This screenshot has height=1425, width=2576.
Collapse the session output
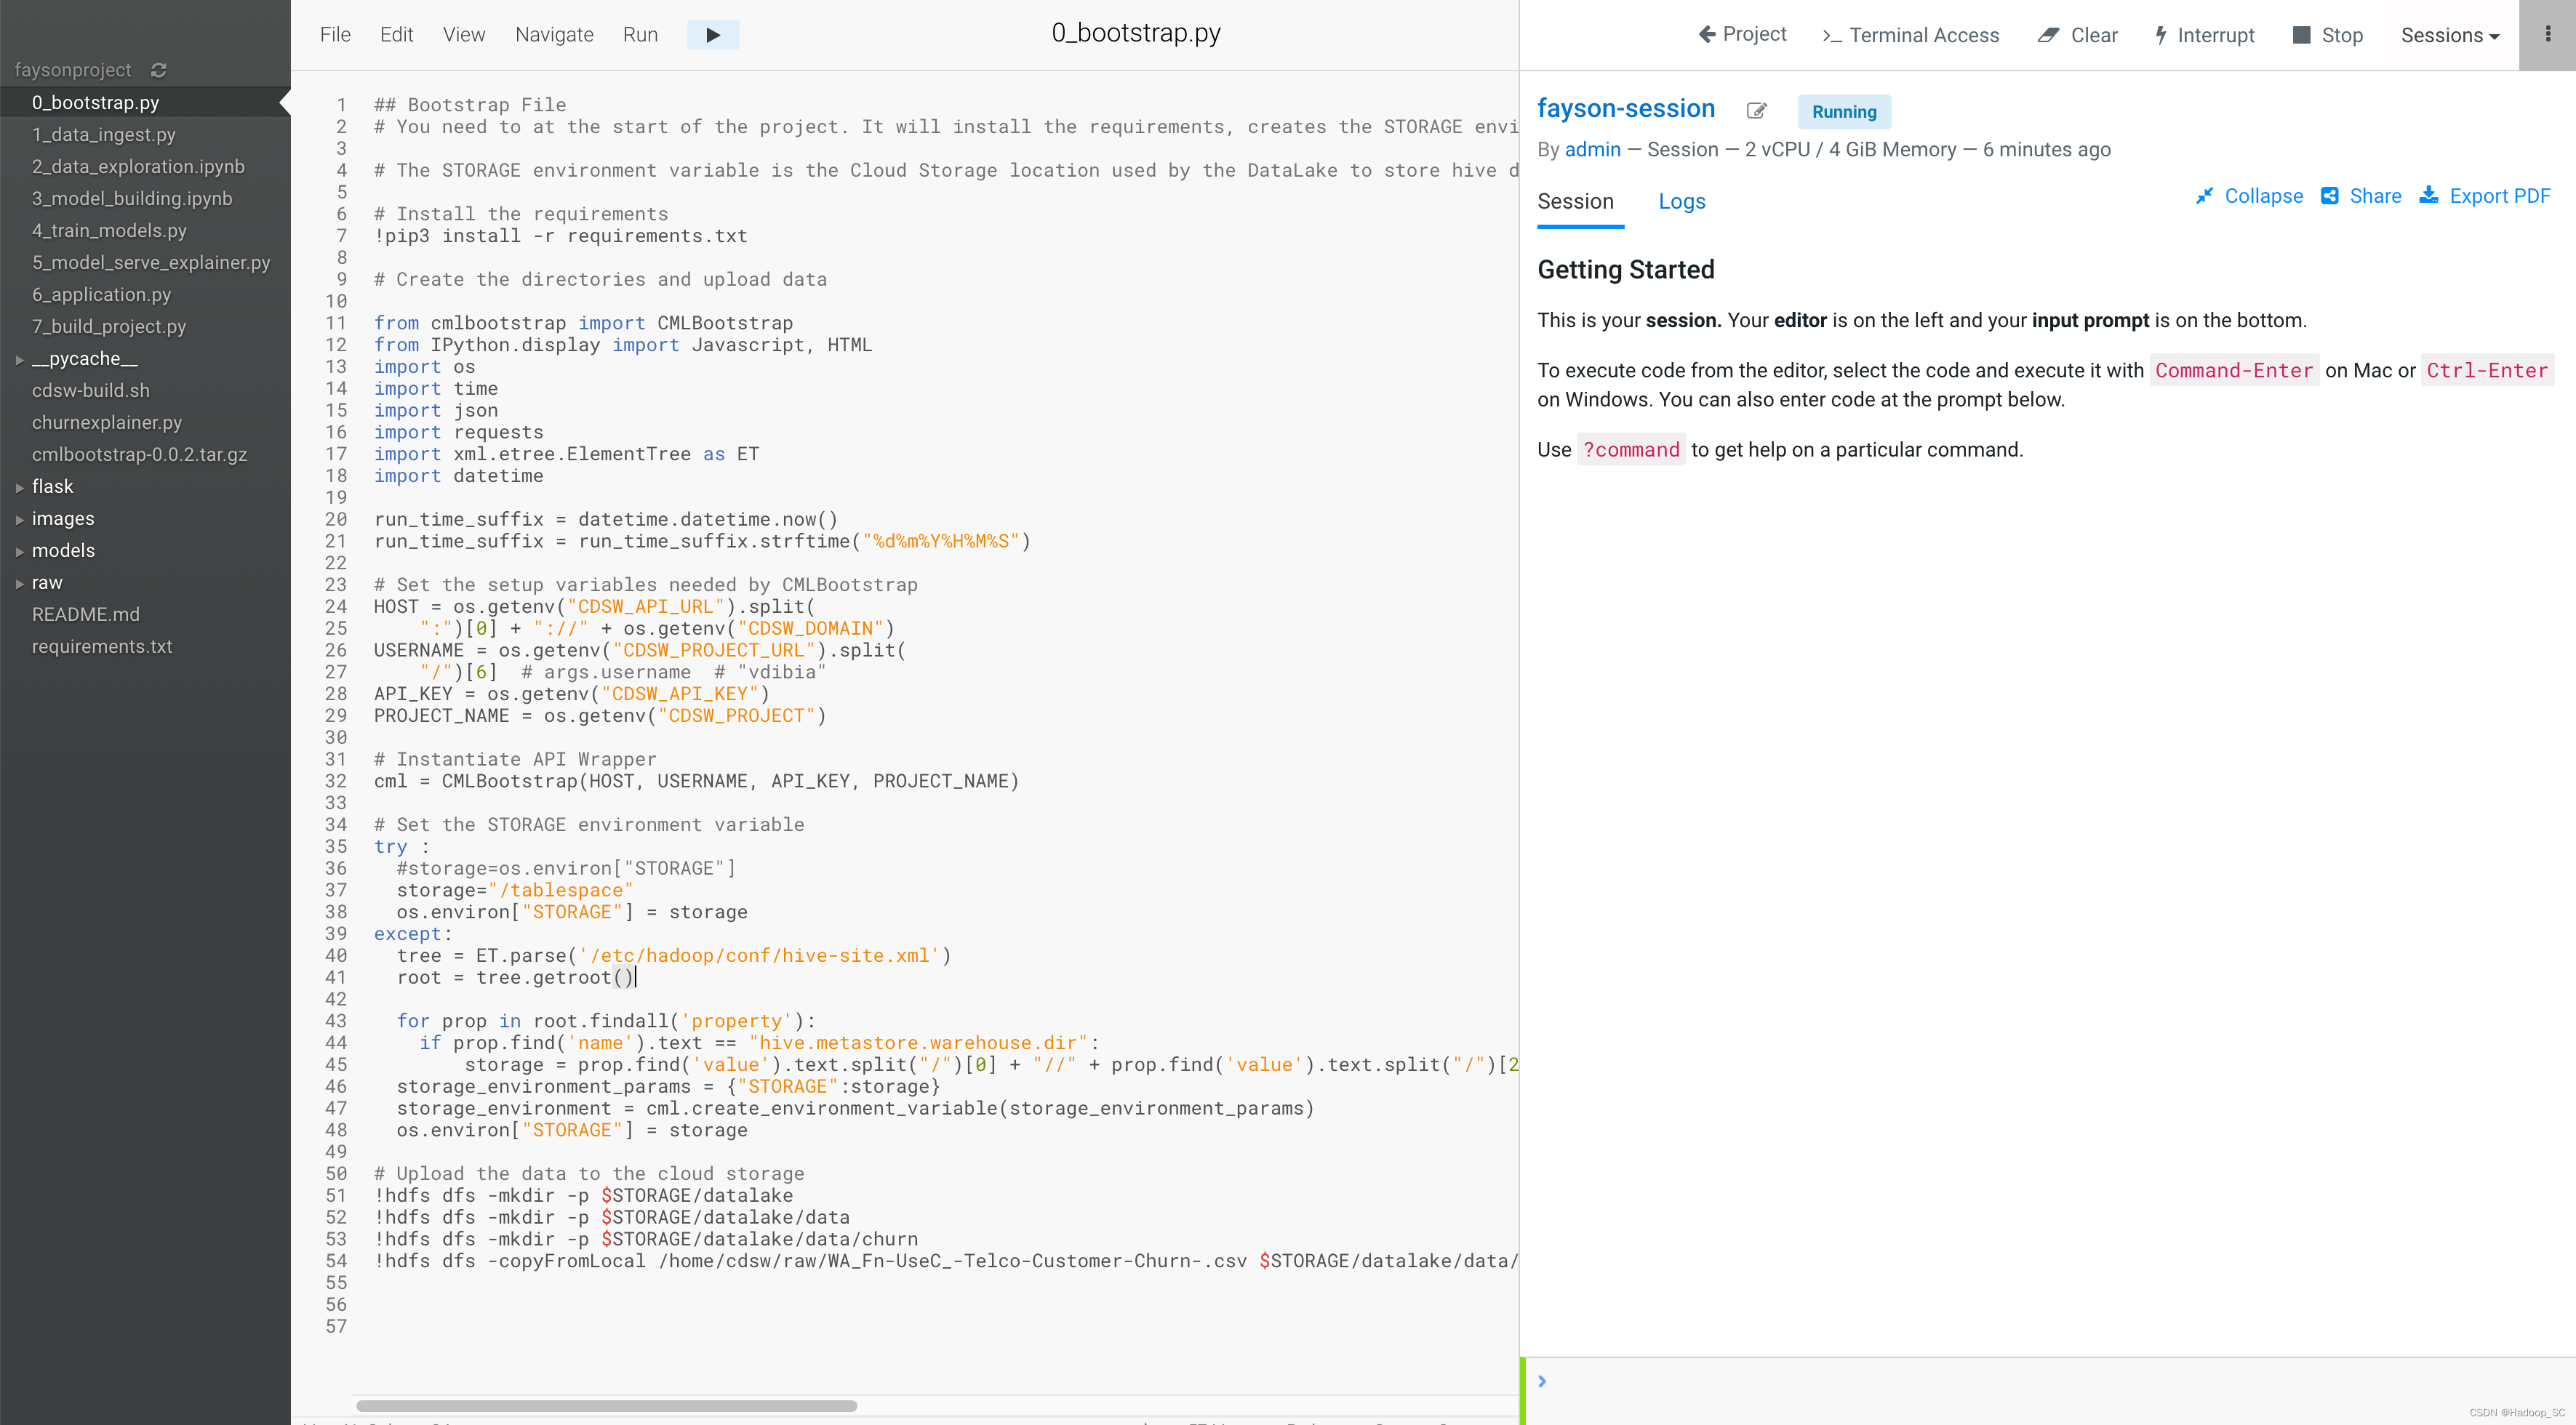tap(2249, 196)
